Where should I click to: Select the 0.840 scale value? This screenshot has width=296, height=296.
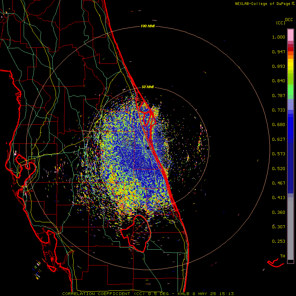279,81
